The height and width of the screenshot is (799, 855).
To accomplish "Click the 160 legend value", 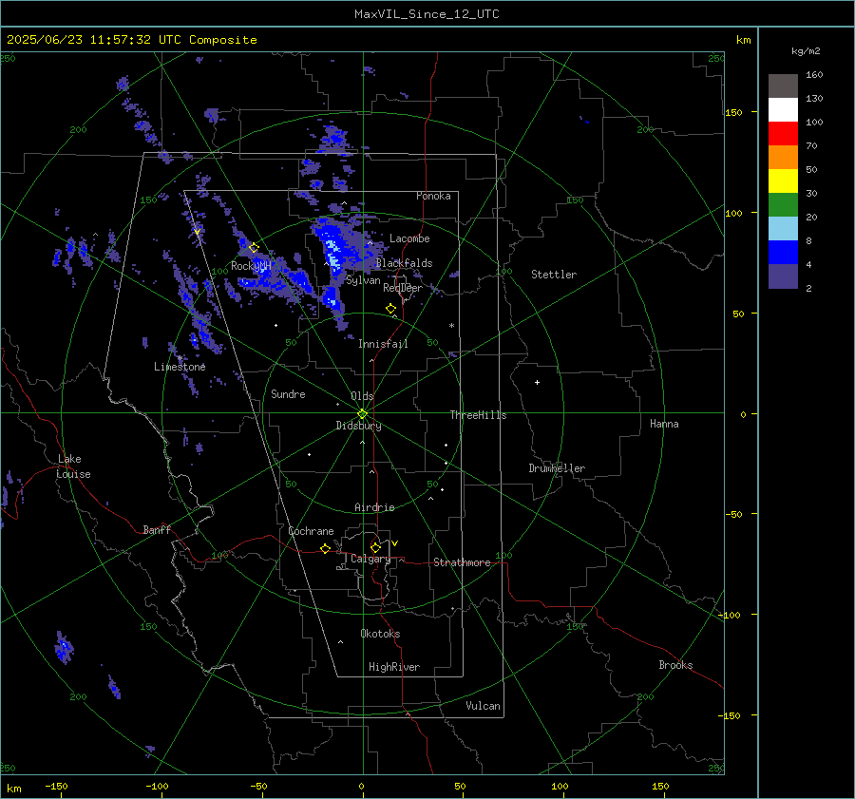I will click(814, 75).
